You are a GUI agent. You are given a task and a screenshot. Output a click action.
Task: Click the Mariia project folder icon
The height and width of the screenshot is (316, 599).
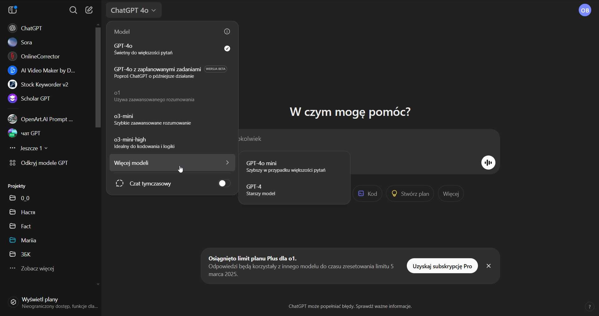click(12, 240)
